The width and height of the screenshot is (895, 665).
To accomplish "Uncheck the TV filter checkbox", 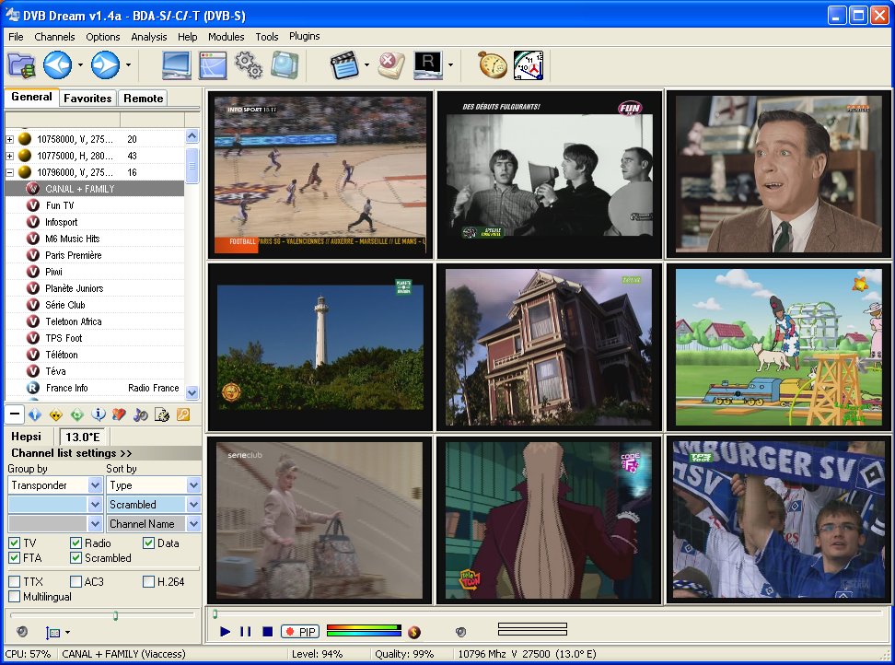I will [x=14, y=542].
